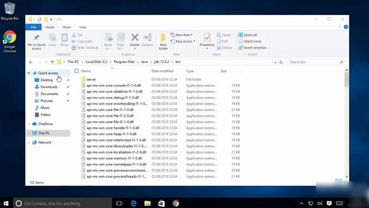Image resolution: width=369 pixels, height=208 pixels.
Task: Click Select all in the ribbon
Action: pos(247,35)
